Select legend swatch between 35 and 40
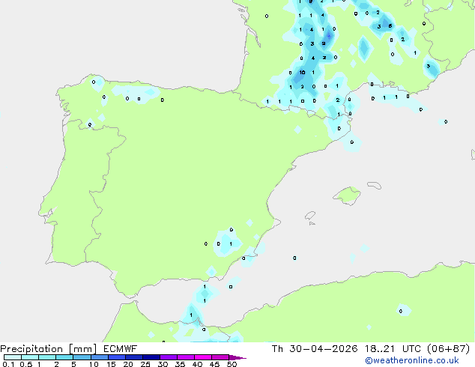 (x=185, y=357)
